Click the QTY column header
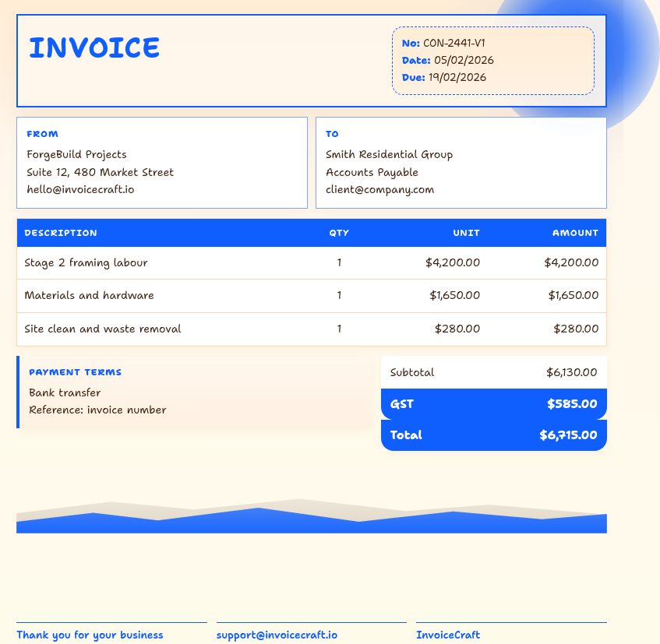Image resolution: width=660 pixels, height=644 pixels. (x=339, y=233)
